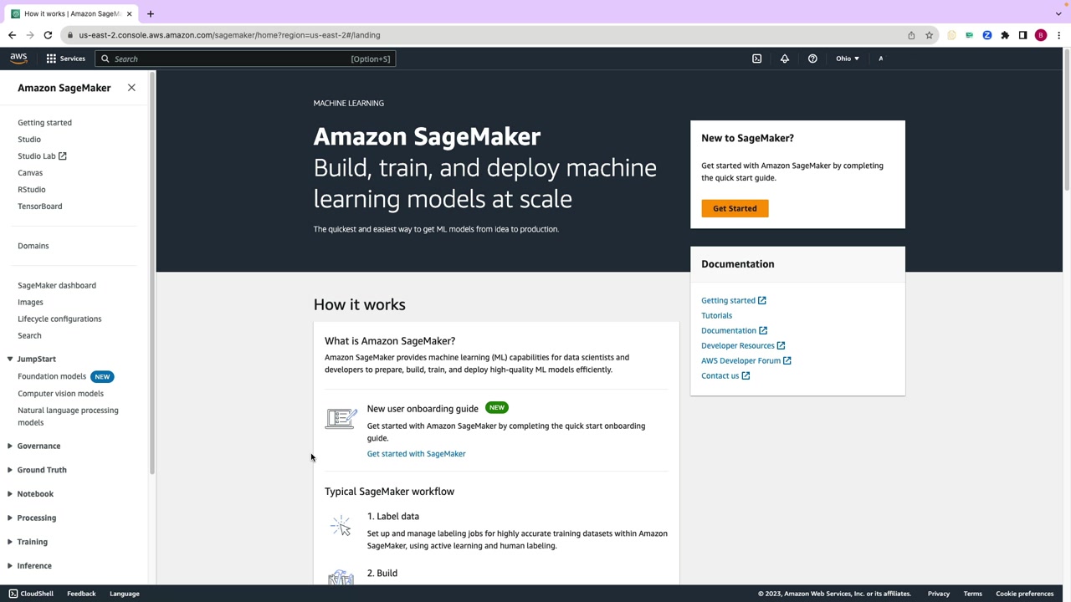
Task: Reload the browser page
Action: click(48, 35)
